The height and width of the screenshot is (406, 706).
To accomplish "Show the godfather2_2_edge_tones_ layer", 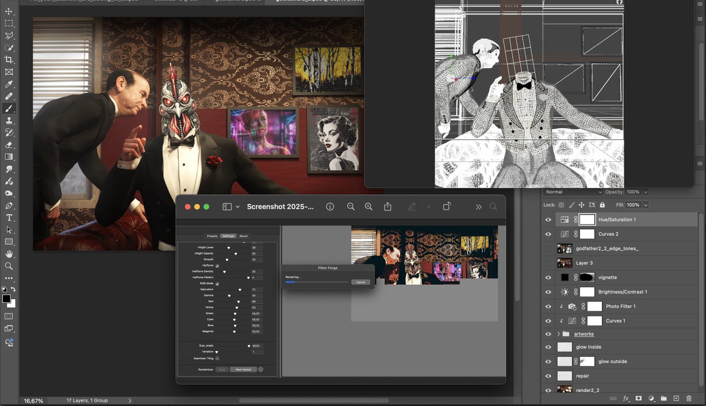I will [548, 248].
